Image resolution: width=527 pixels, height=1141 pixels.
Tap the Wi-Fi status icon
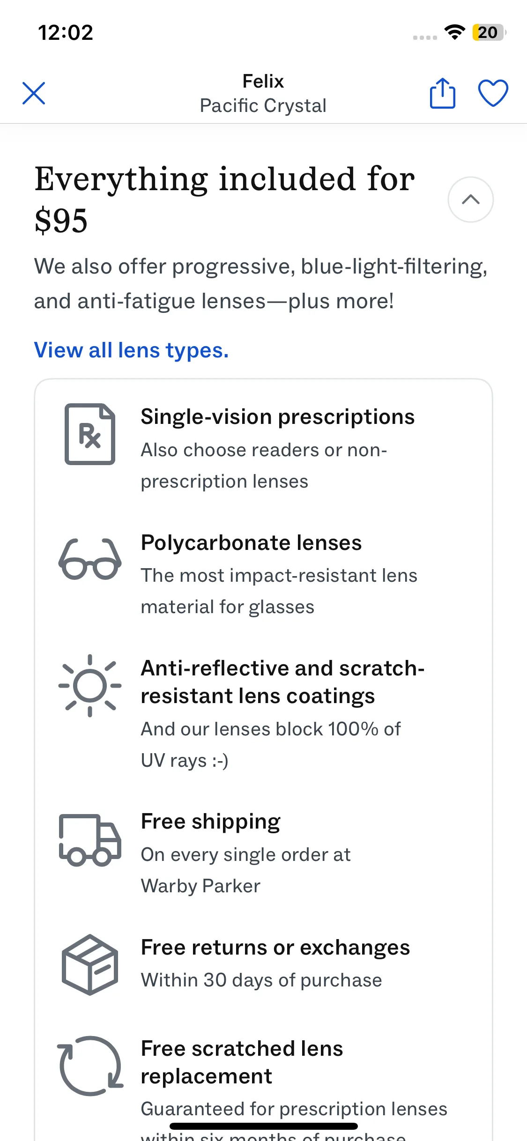(x=454, y=32)
